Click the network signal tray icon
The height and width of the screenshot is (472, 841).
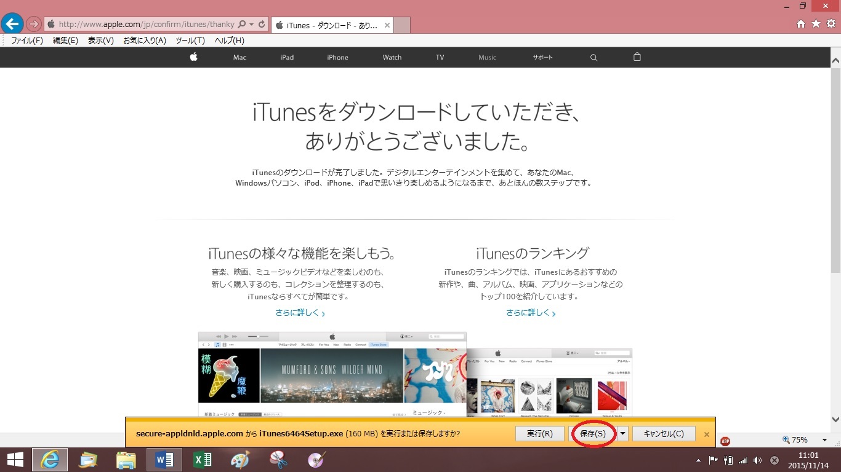click(743, 460)
